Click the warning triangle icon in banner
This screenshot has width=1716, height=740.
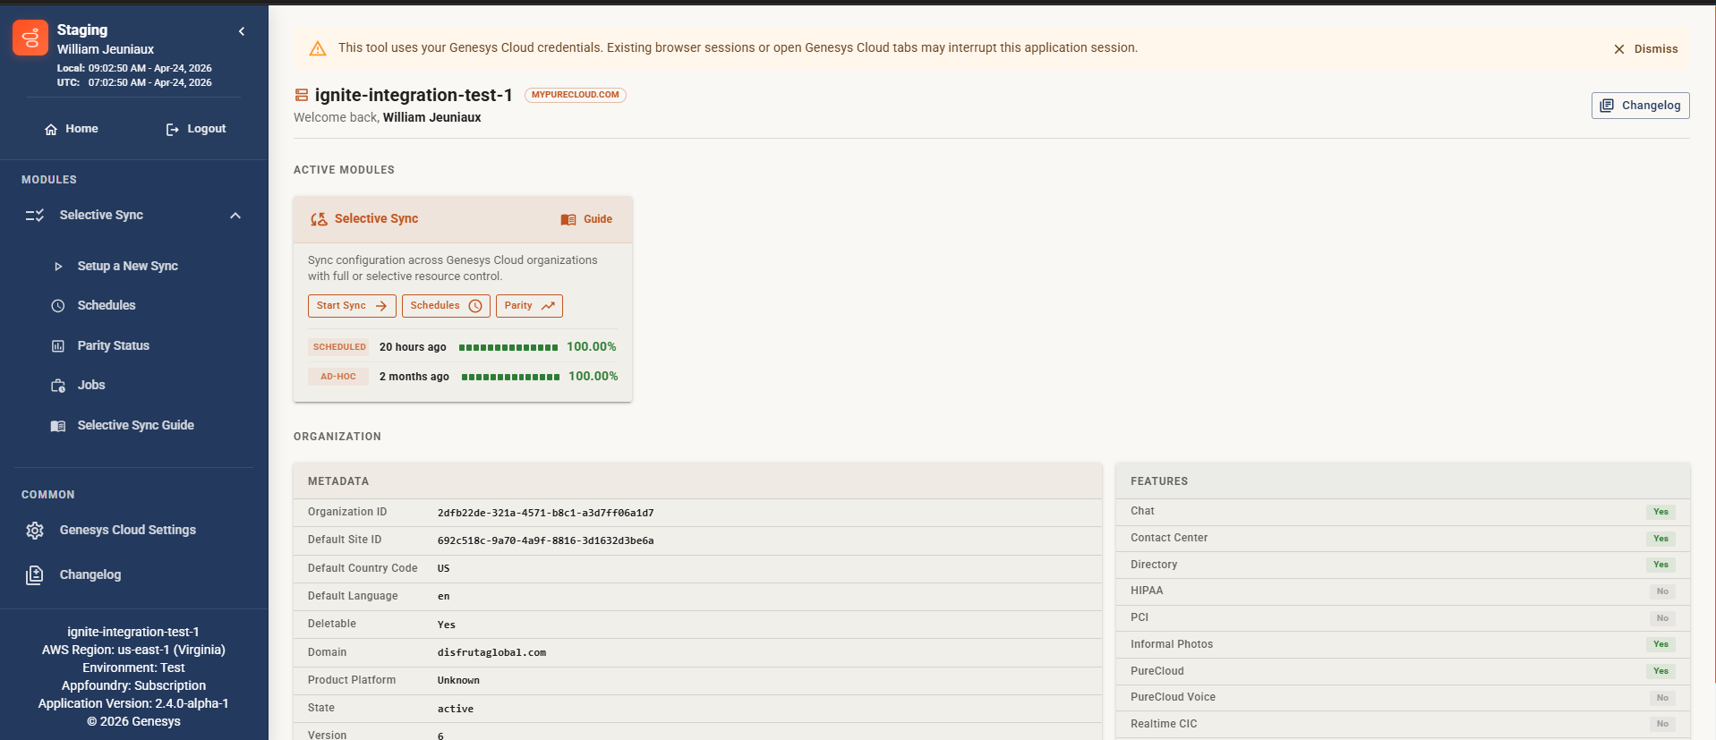pyautogui.click(x=317, y=48)
